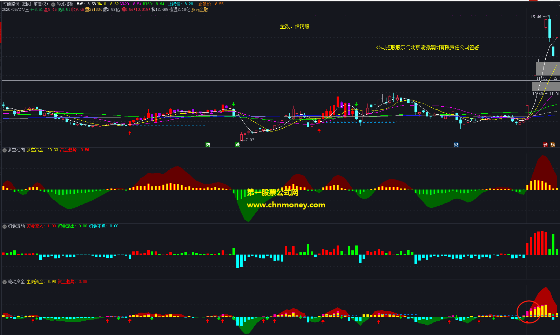
Task: Click the 彩虹搭桥 indicator name
Action: [x=65, y=4]
